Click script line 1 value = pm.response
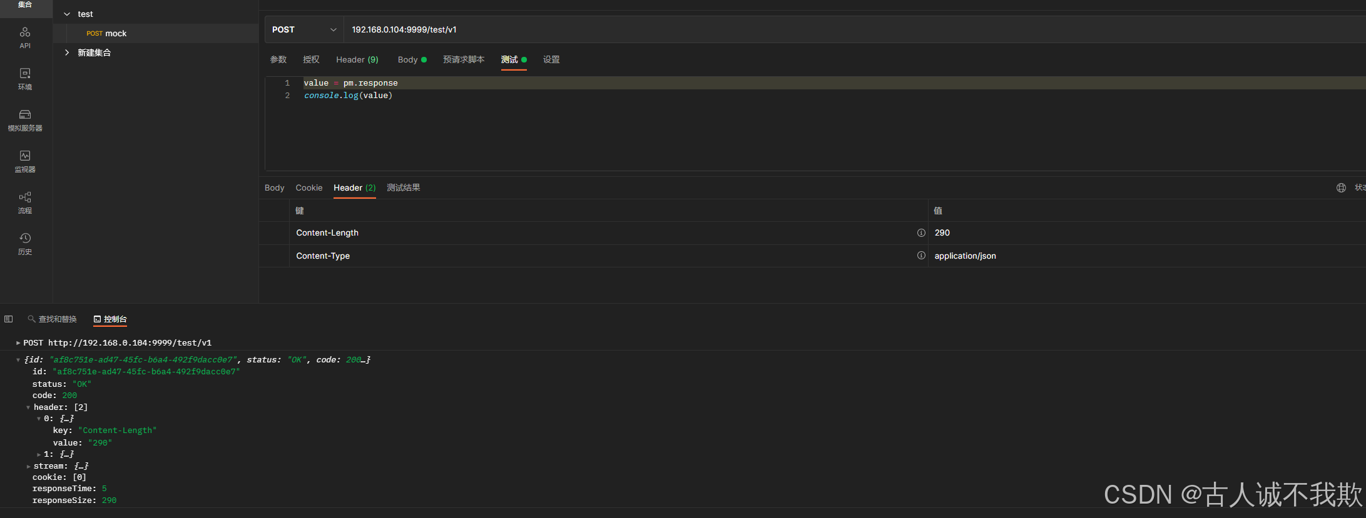Image resolution: width=1366 pixels, height=518 pixels. click(x=350, y=82)
